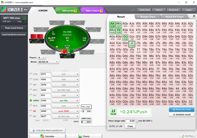Click the hero's jack of clubs card
The width and height of the screenshot is (197, 138).
click(70, 51)
